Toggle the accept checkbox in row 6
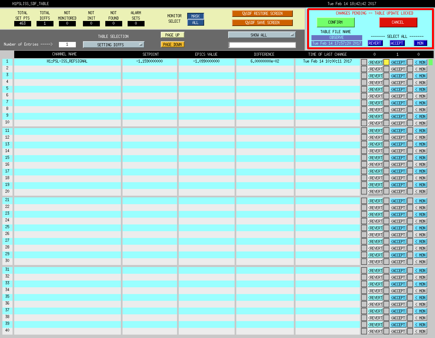Viewport: 435px width, 338px height. [x=386, y=96]
